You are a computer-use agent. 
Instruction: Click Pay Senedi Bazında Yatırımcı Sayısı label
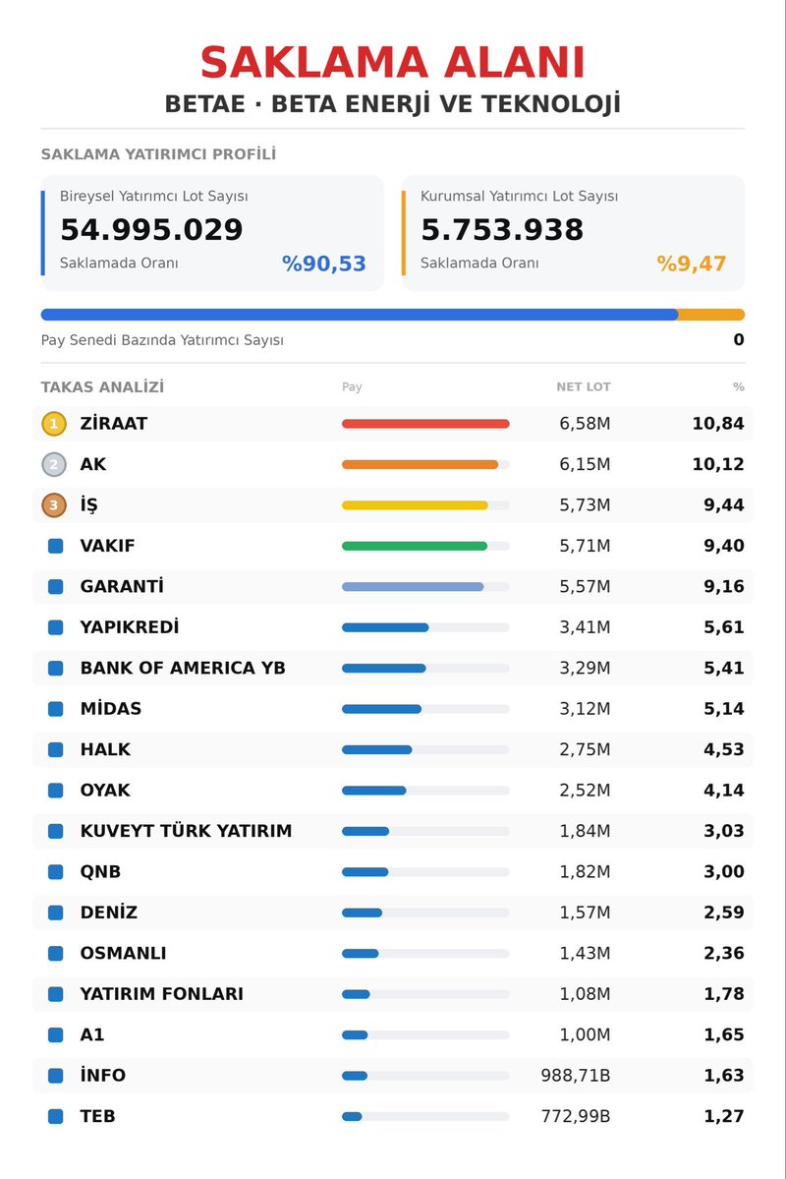coord(162,340)
